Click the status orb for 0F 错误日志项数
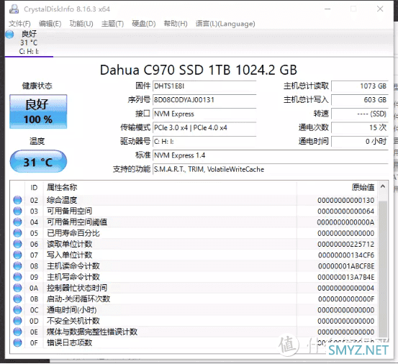398x364 pixels. 17,342
